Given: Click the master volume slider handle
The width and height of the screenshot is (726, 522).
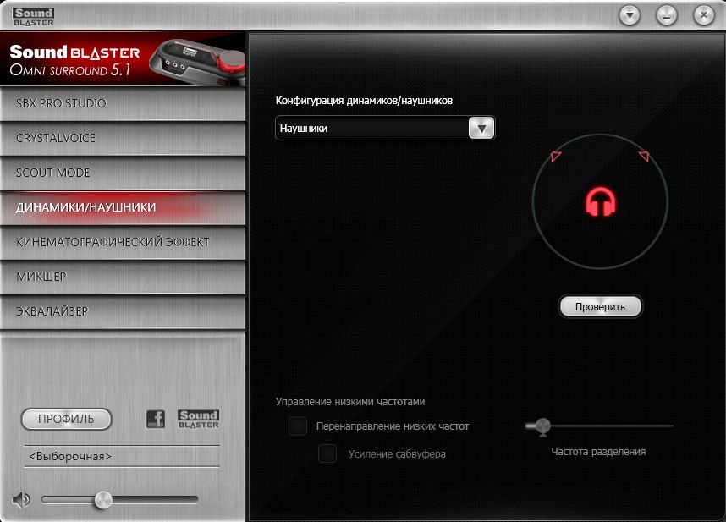Looking at the screenshot, I should click(102, 500).
